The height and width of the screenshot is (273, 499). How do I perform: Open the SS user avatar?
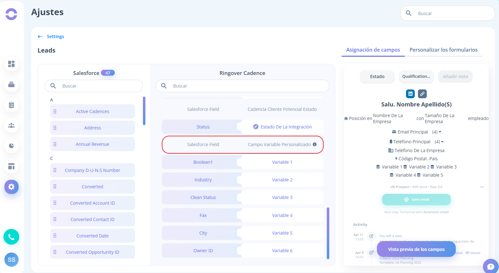click(x=11, y=260)
